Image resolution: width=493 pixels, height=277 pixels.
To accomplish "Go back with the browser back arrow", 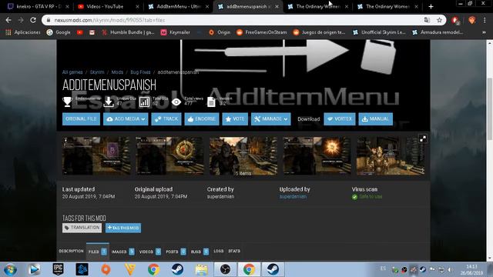I will pyautogui.click(x=8, y=20).
